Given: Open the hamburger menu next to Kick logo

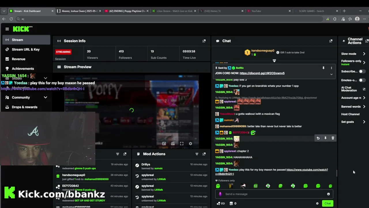Looking at the screenshot, I should (7, 29).
